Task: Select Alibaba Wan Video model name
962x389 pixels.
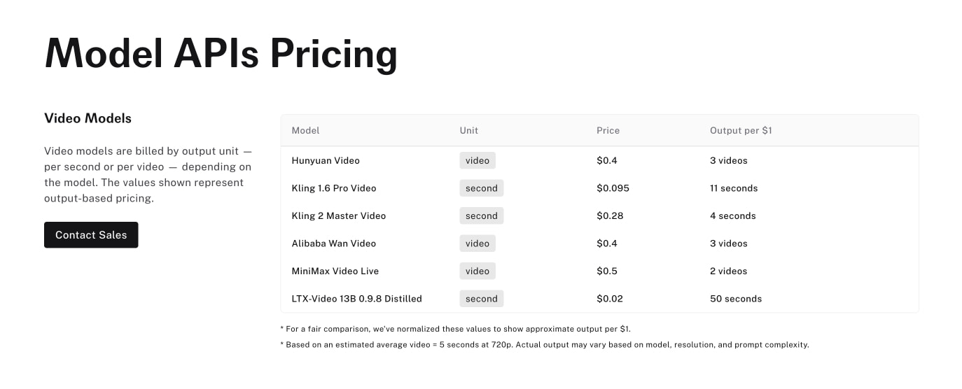Action: coord(334,243)
